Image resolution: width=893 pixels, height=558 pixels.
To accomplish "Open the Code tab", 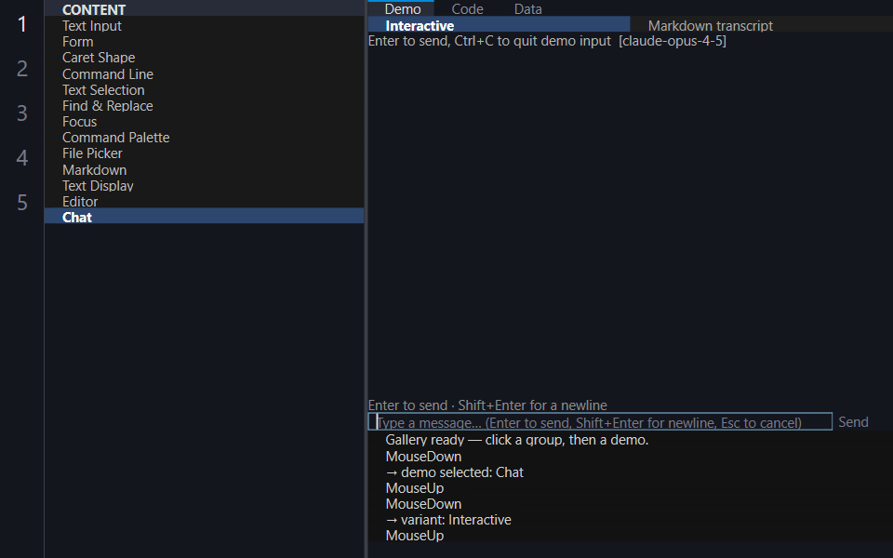I will pos(467,8).
